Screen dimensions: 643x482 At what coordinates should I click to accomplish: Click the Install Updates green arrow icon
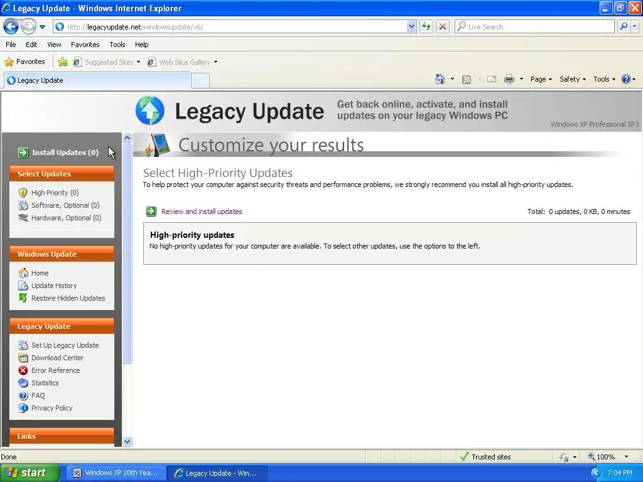23,153
